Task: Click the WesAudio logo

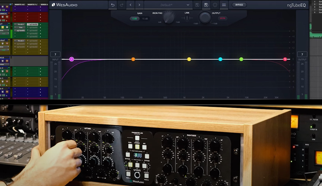Action: 64,5
